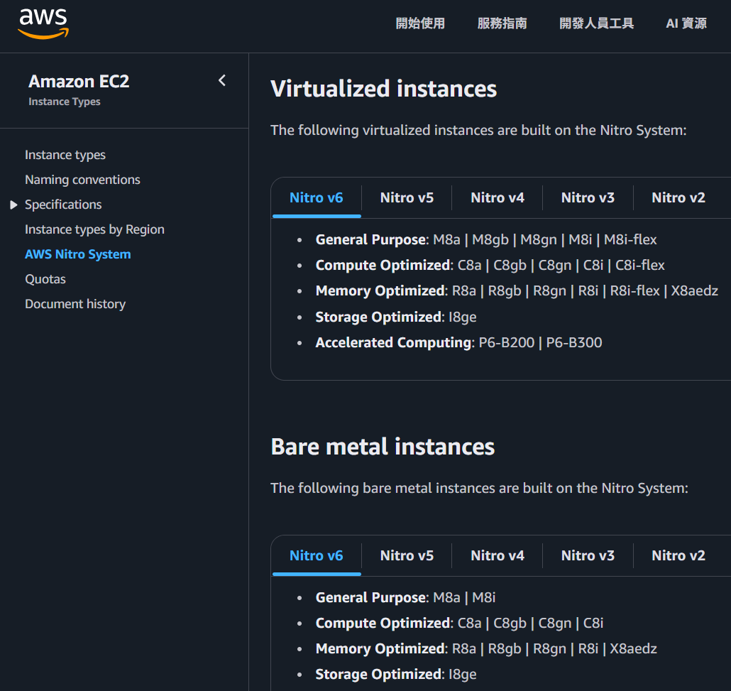
Task: Open the AI 資源 menu
Action: pos(686,23)
